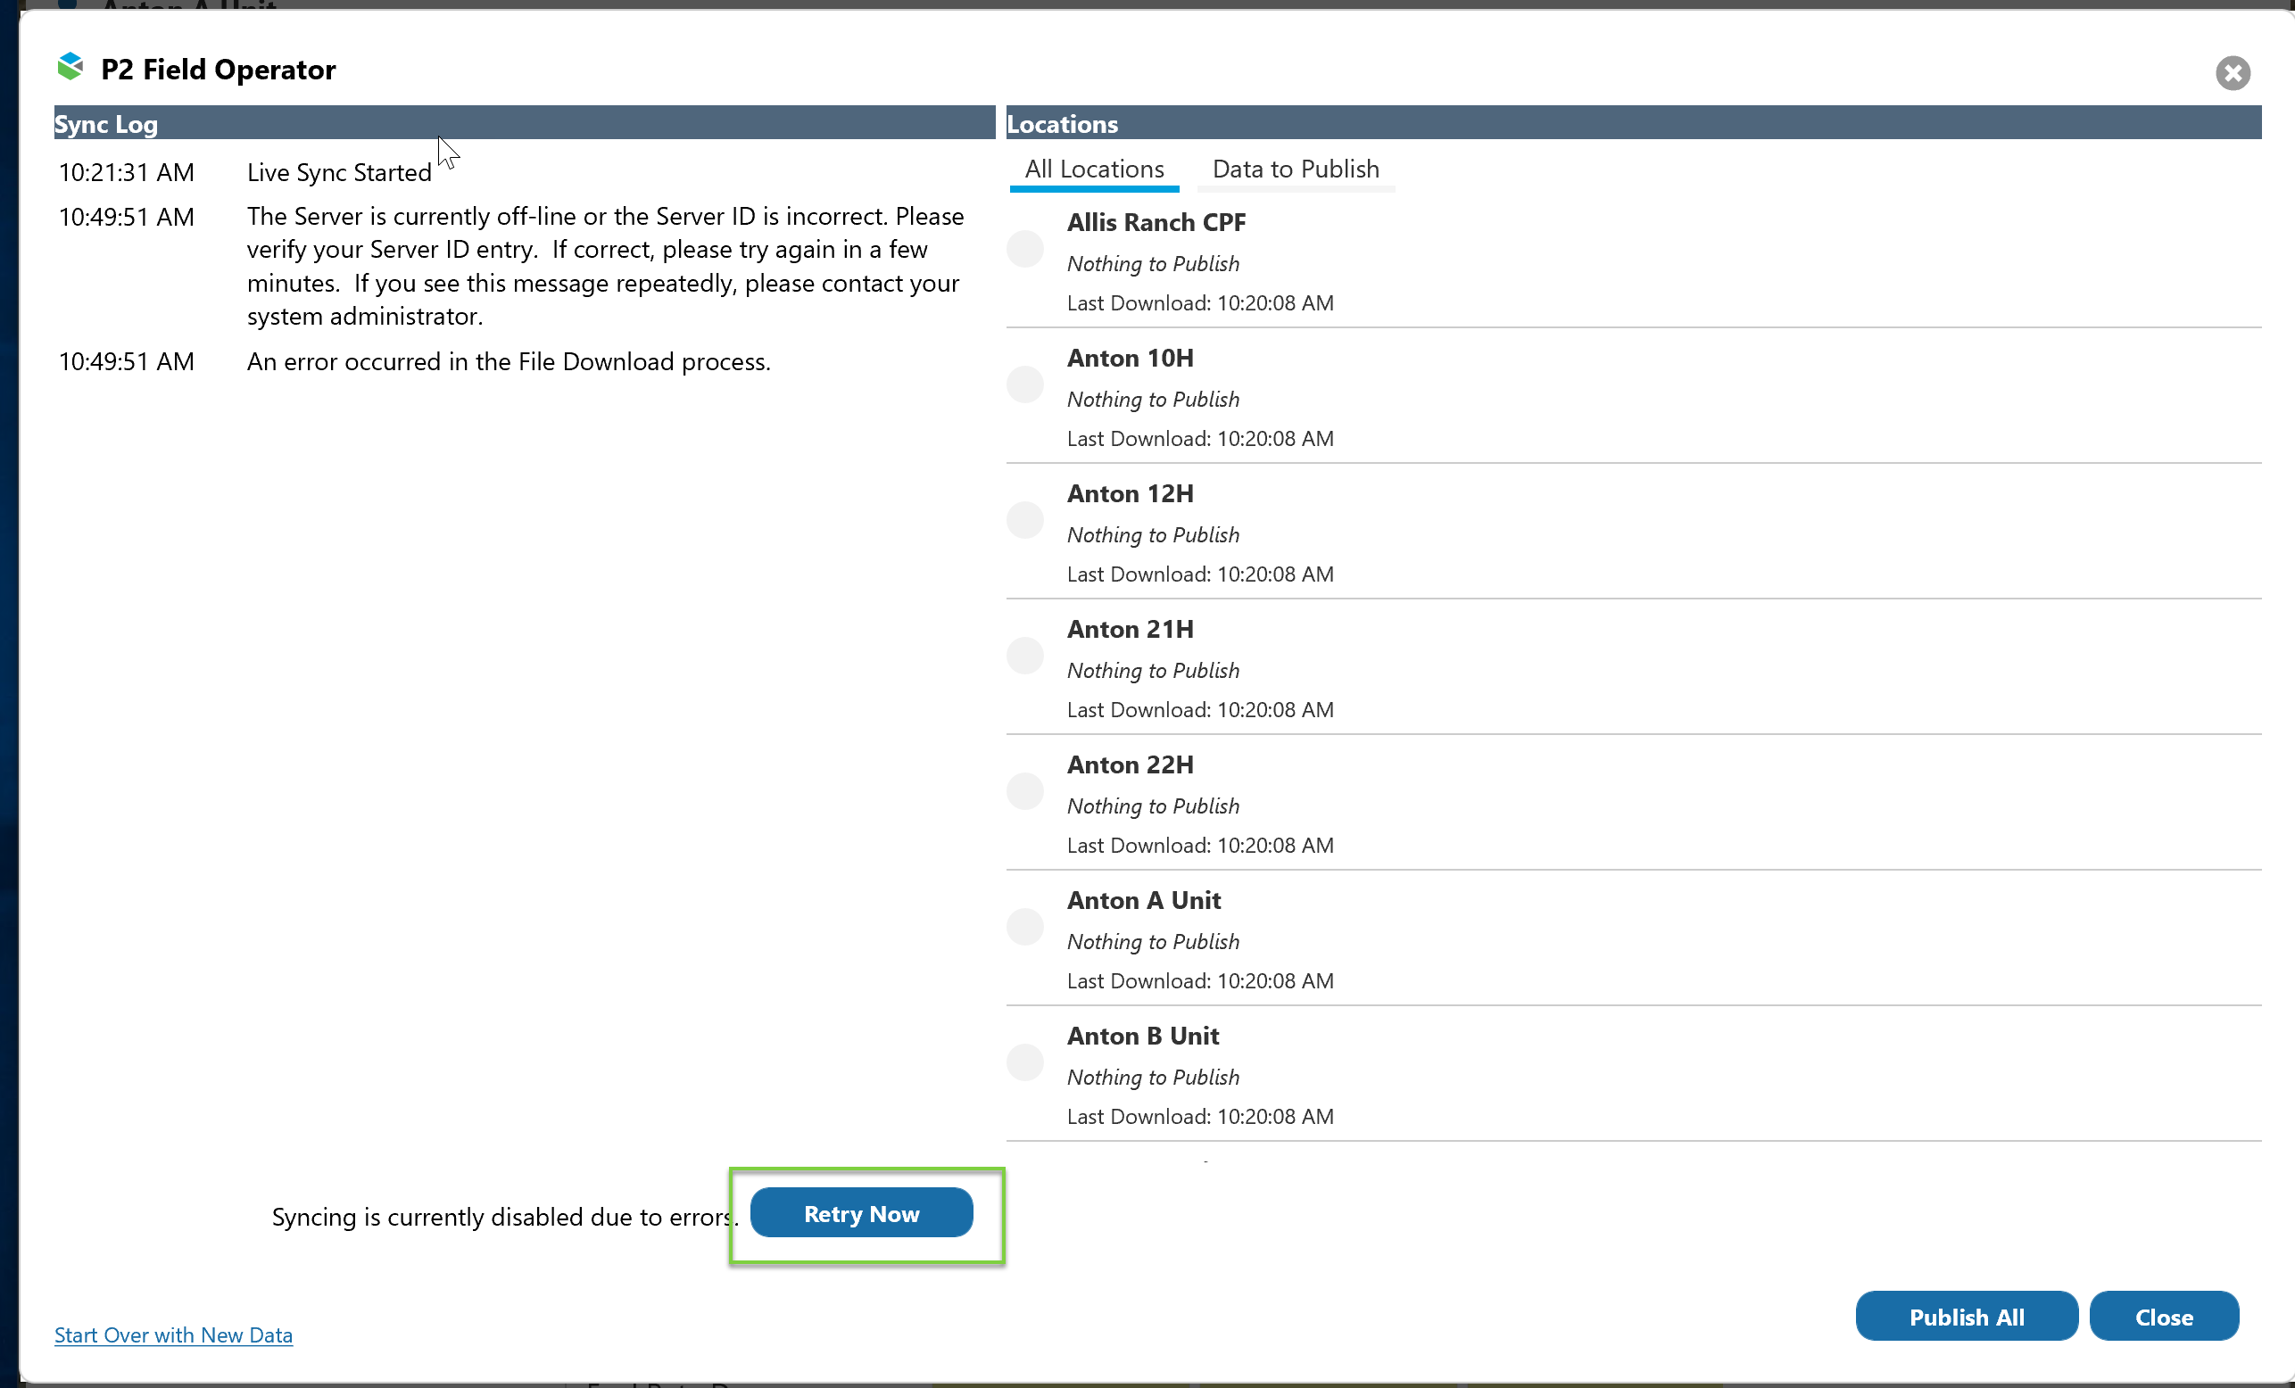Select the Anton A Unit status circle

point(1024,927)
